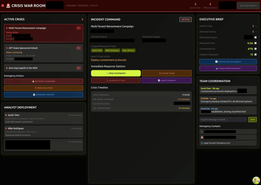Click the chart icon beside Containment % value
This screenshot has height=185, width=261.
coord(255,49)
